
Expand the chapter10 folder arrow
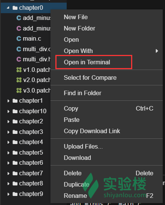[x=8, y=111]
